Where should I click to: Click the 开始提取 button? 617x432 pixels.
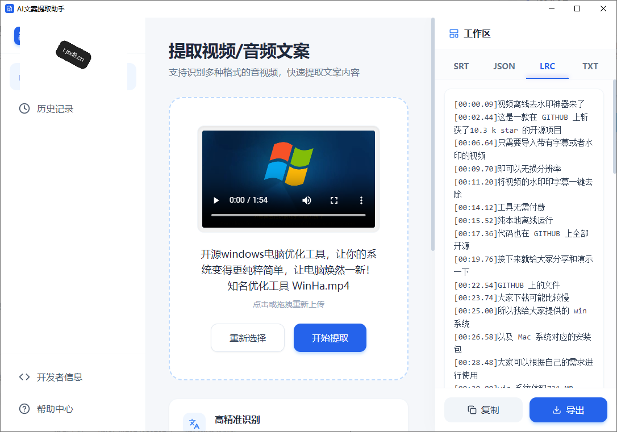(330, 338)
